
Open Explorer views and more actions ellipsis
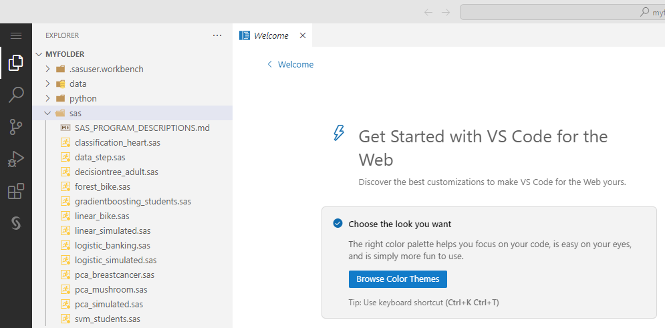coord(217,35)
